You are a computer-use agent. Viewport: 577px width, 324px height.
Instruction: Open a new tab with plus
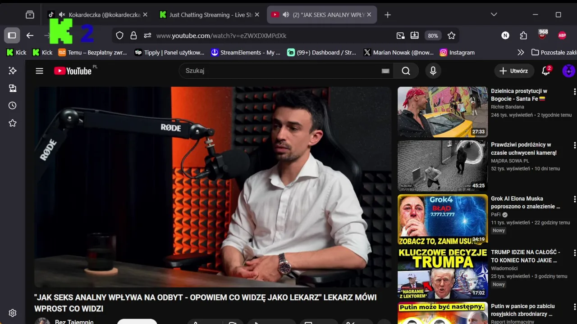pos(388,15)
